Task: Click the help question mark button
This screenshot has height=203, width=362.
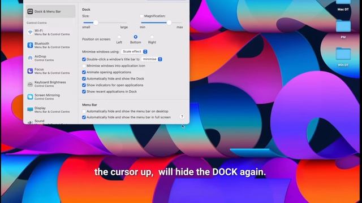Action: pos(182,117)
